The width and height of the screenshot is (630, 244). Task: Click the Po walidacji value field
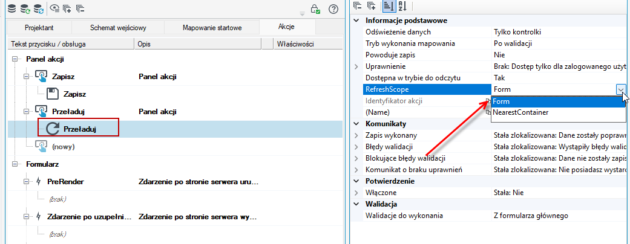pos(560,43)
